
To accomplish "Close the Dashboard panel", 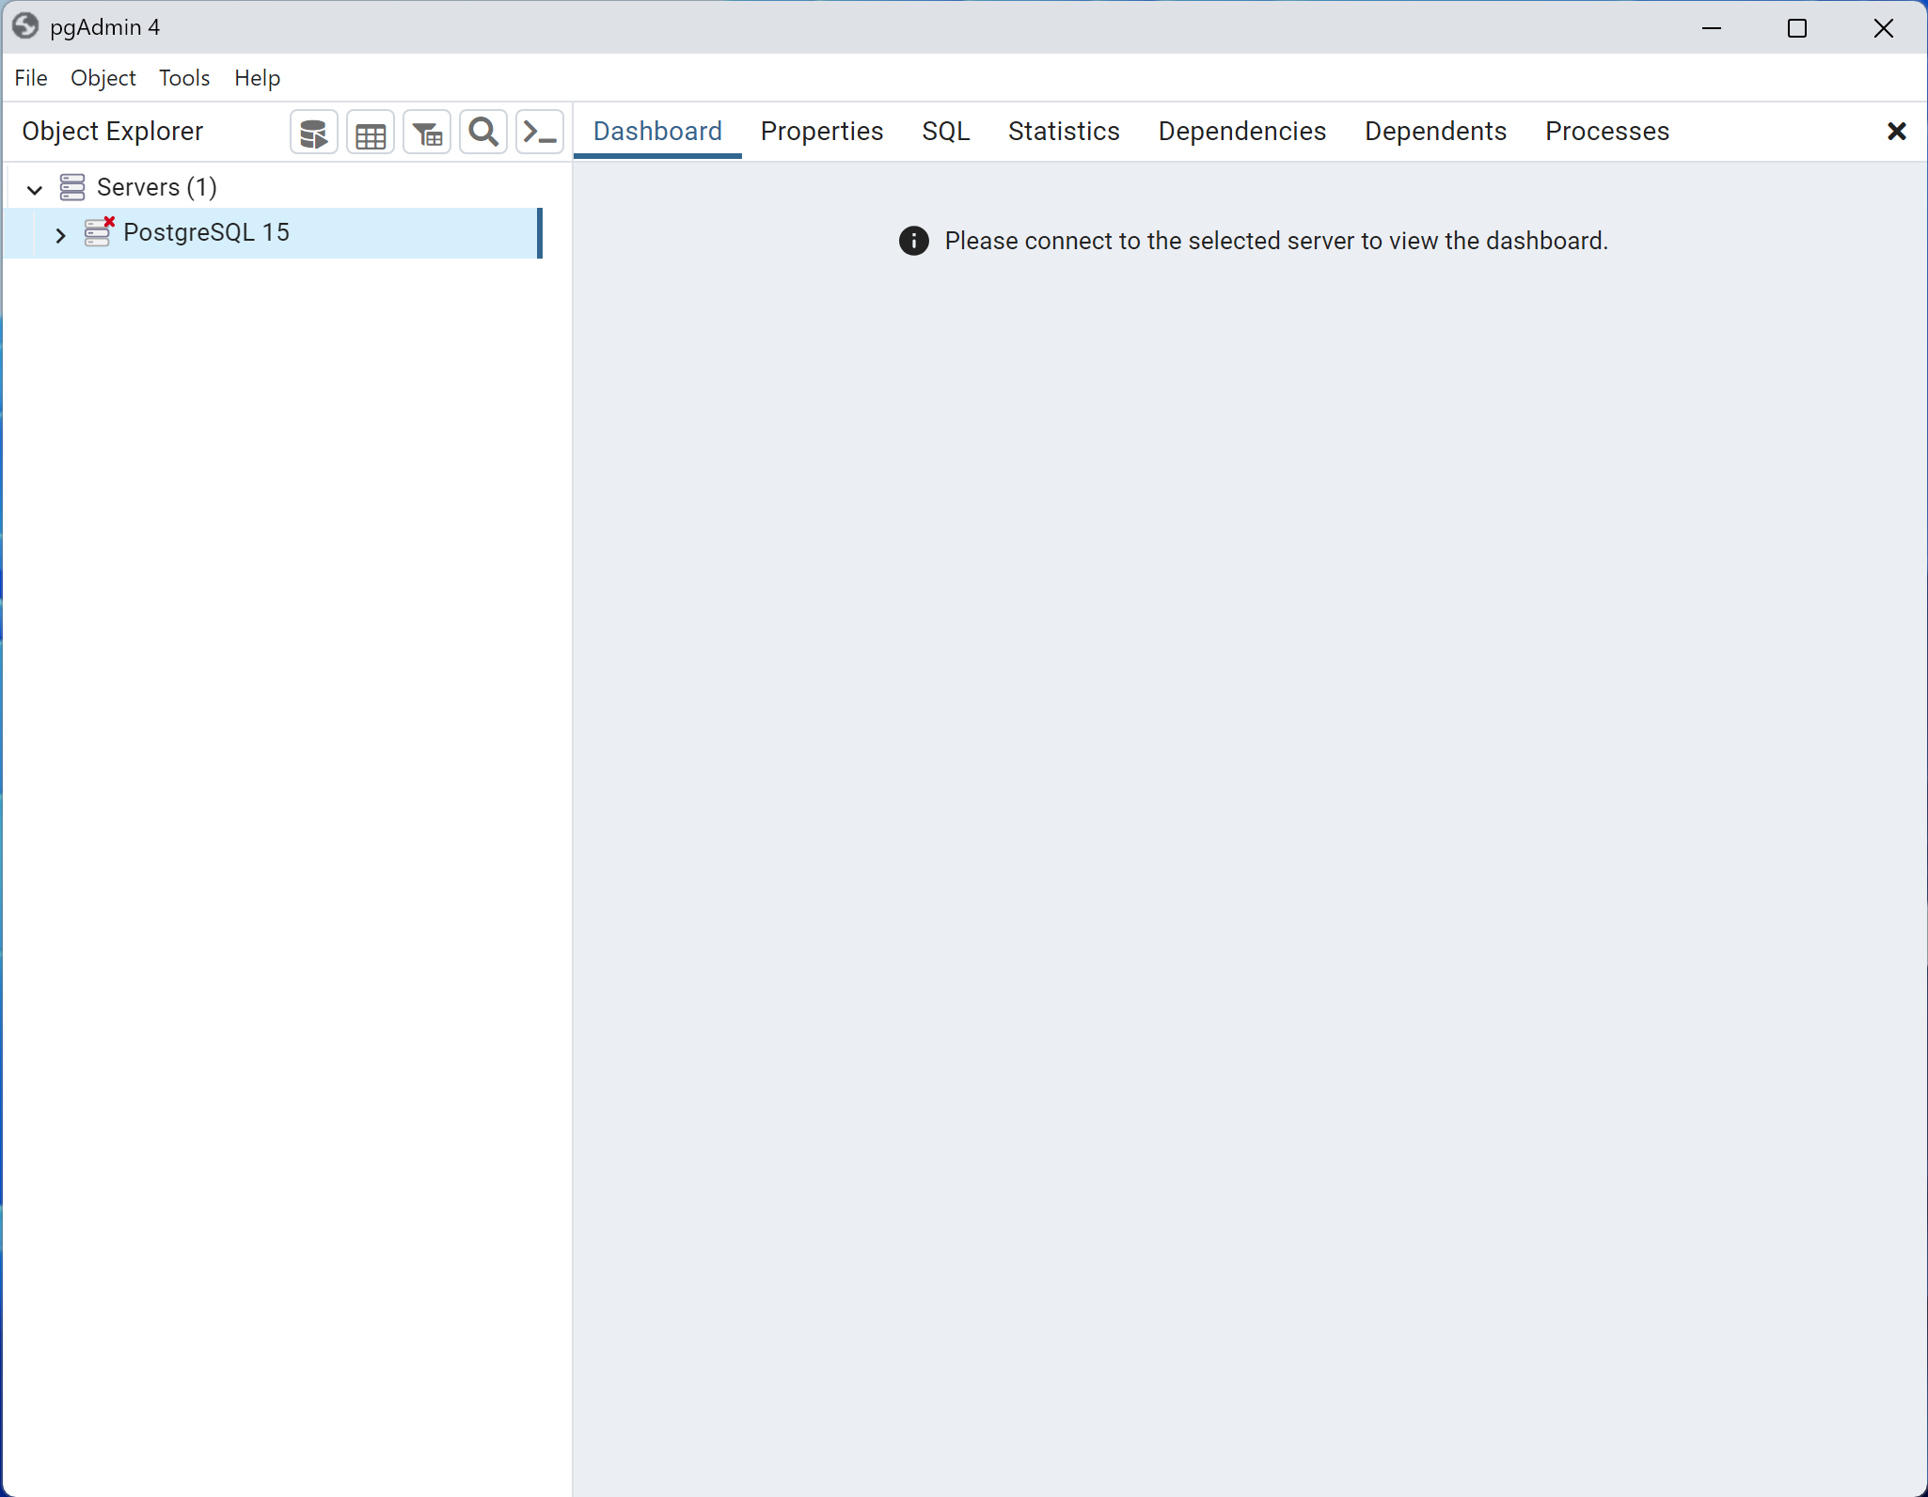I will click(1896, 132).
